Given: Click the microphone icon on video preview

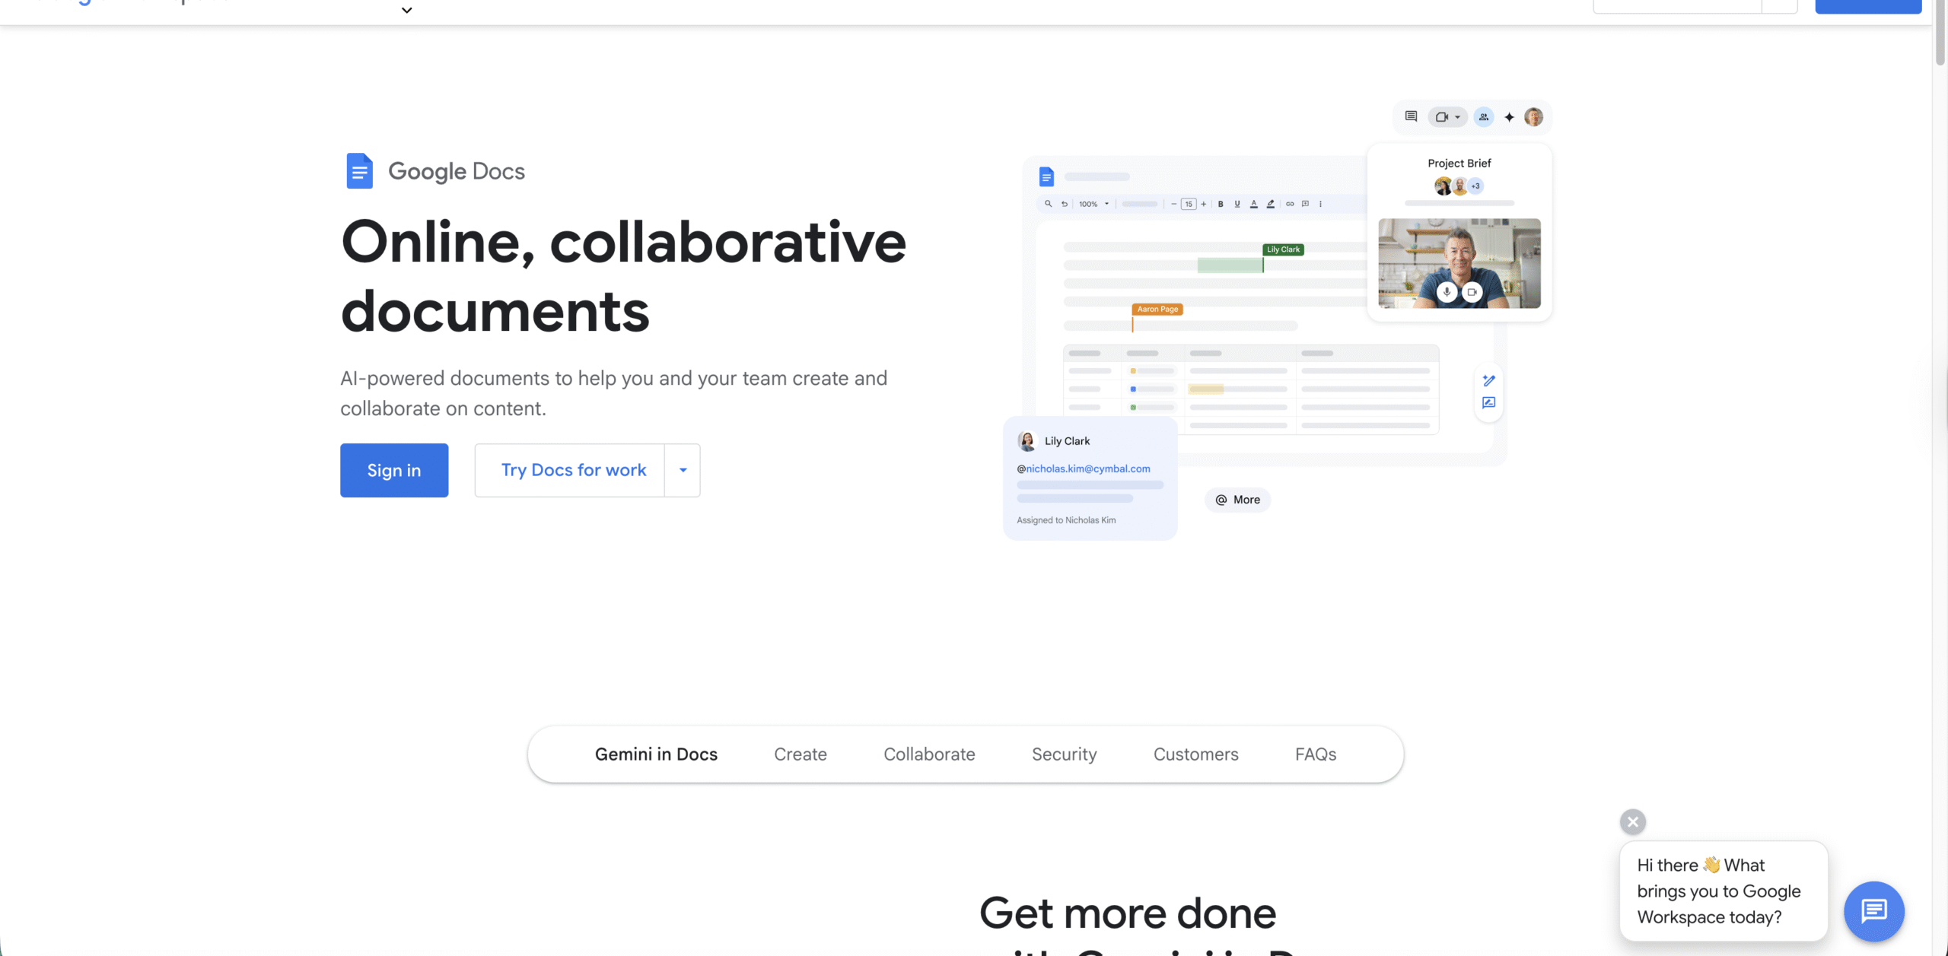Looking at the screenshot, I should pyautogui.click(x=1447, y=292).
